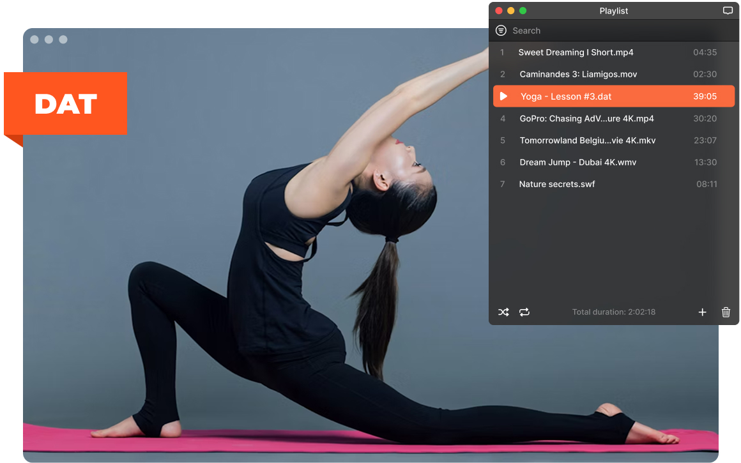Click the 02:30 duration value
Image resolution: width=741 pixels, height=463 pixels.
pyautogui.click(x=705, y=74)
